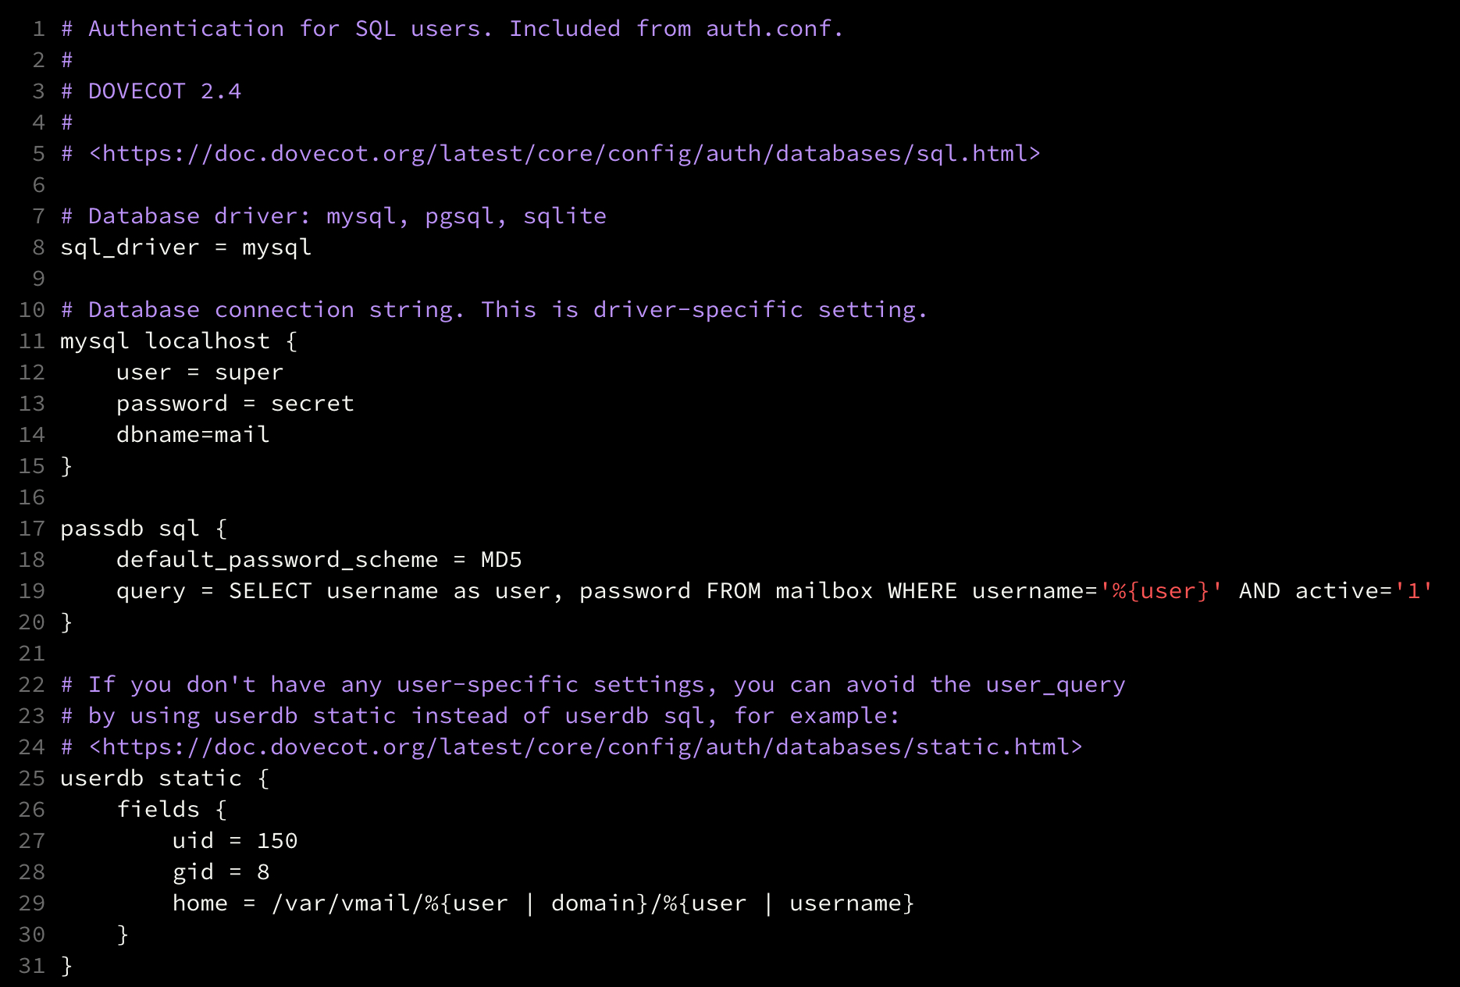Place cursor on the sql_driver setting name

click(130, 248)
